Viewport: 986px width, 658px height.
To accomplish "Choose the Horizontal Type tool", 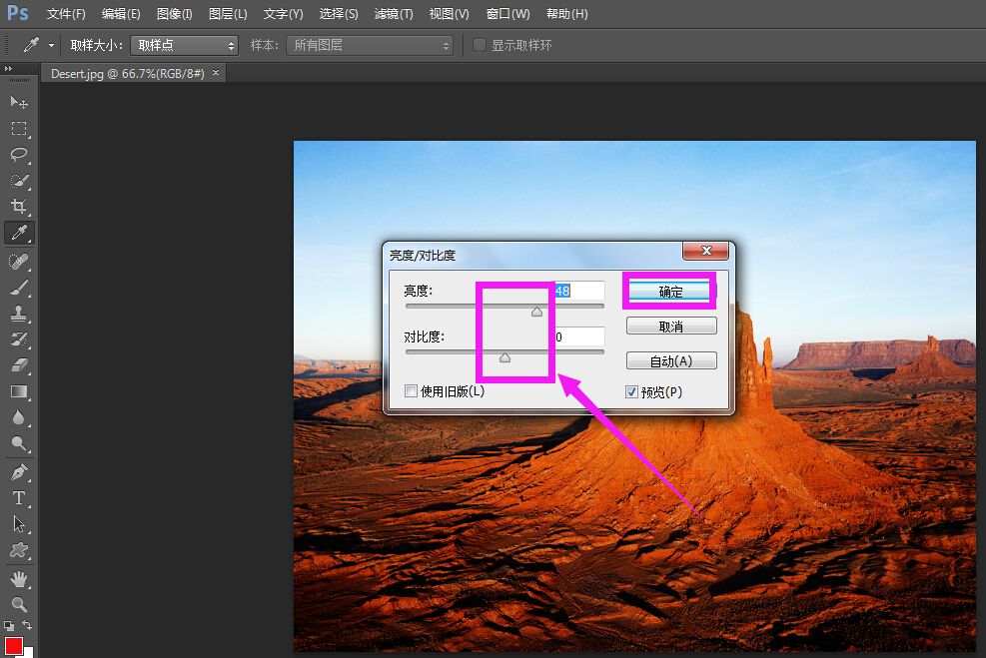I will (x=19, y=498).
